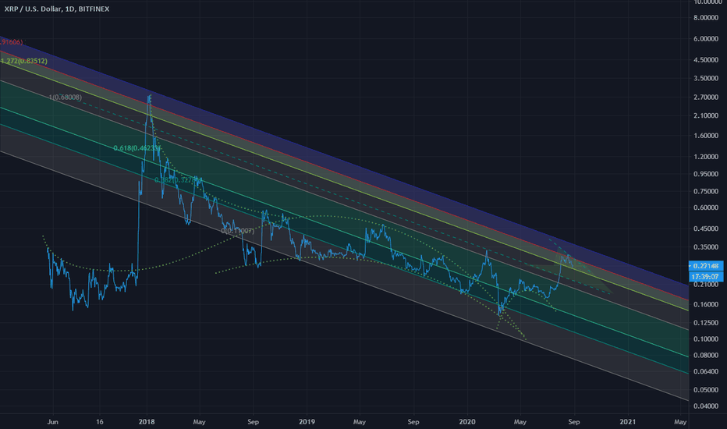727x429 pixels.
Task: Click the 0.04000 price axis label
Action: point(706,406)
